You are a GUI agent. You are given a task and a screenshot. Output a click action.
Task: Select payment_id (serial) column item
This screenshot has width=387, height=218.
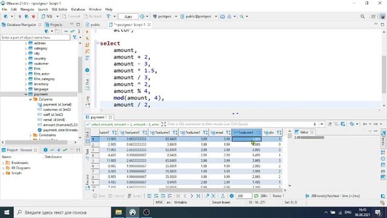pos(57,105)
